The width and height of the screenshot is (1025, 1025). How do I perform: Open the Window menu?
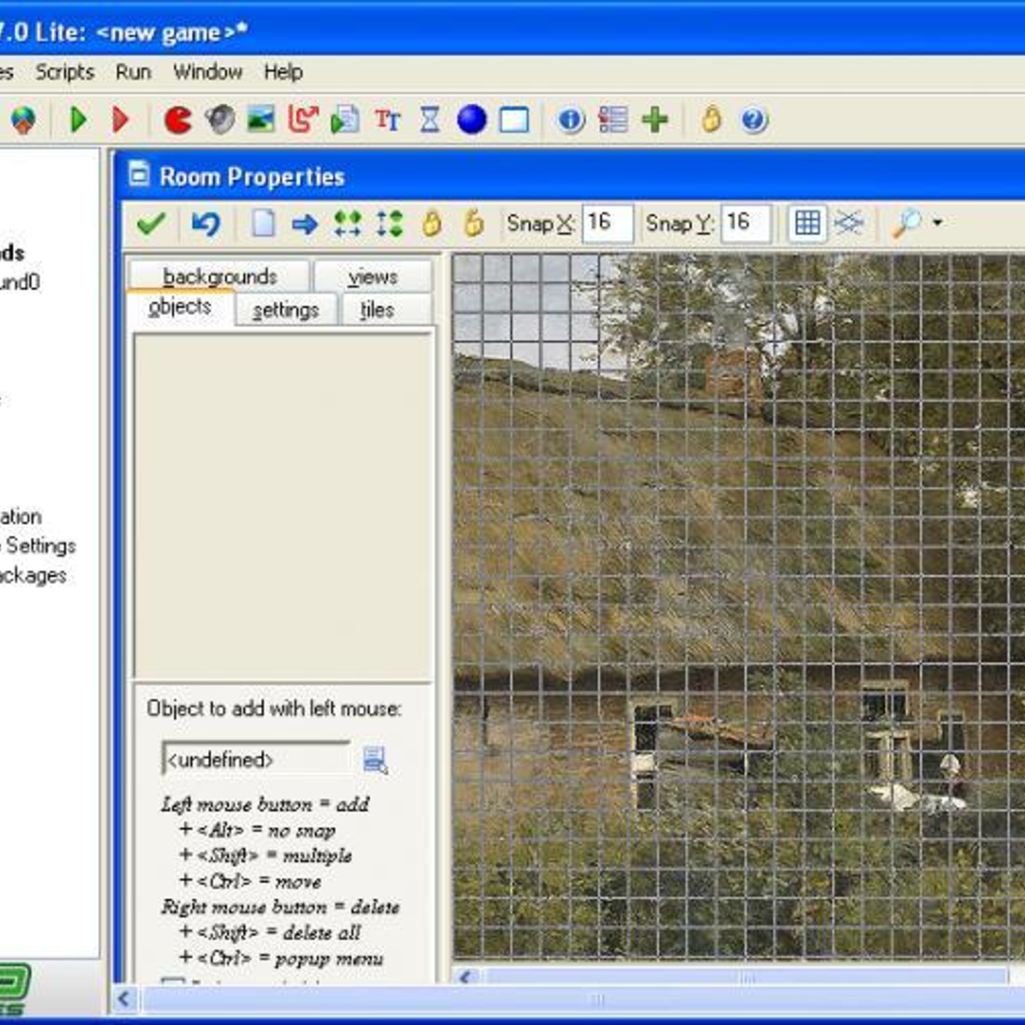point(208,72)
